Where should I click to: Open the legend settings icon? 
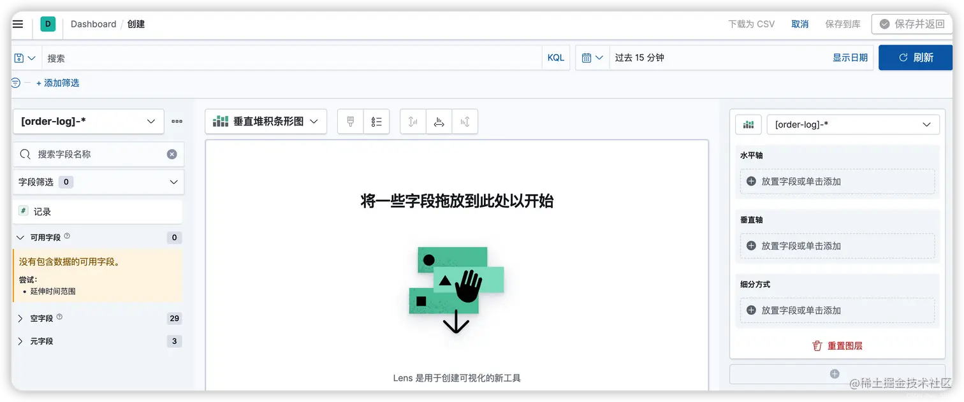coord(377,121)
